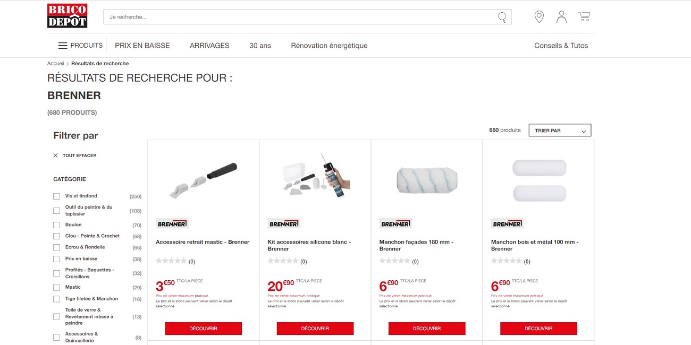Enable the Mastic category filter
691x345 pixels.
56,287
